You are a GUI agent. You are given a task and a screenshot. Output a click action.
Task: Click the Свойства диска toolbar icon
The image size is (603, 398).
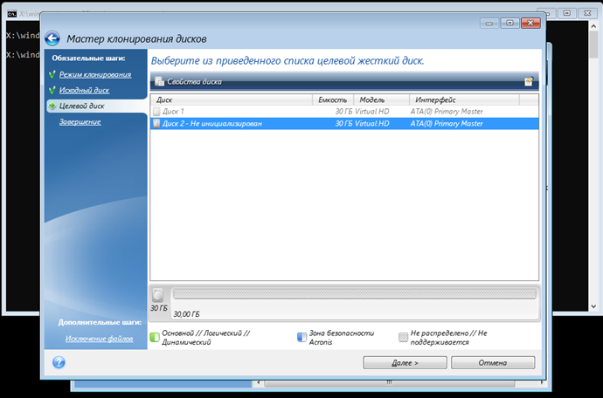(x=160, y=82)
